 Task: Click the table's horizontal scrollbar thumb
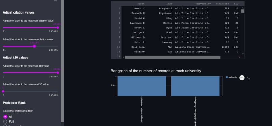(172, 57)
